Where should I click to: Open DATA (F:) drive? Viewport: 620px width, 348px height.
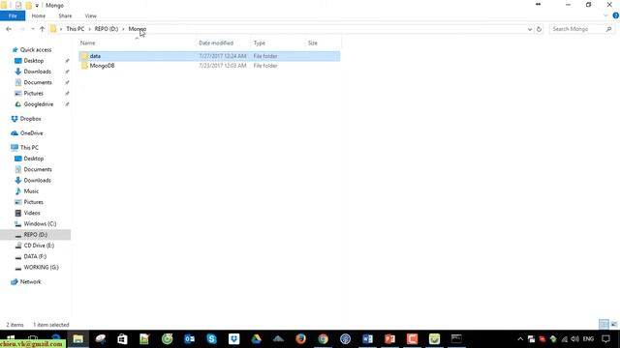35,256
